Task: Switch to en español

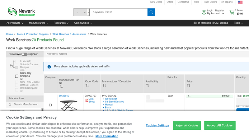Action: [x=227, y=2]
